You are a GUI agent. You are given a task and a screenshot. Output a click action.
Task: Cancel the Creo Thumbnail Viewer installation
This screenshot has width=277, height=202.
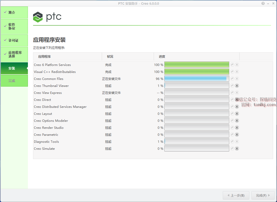point(237,86)
